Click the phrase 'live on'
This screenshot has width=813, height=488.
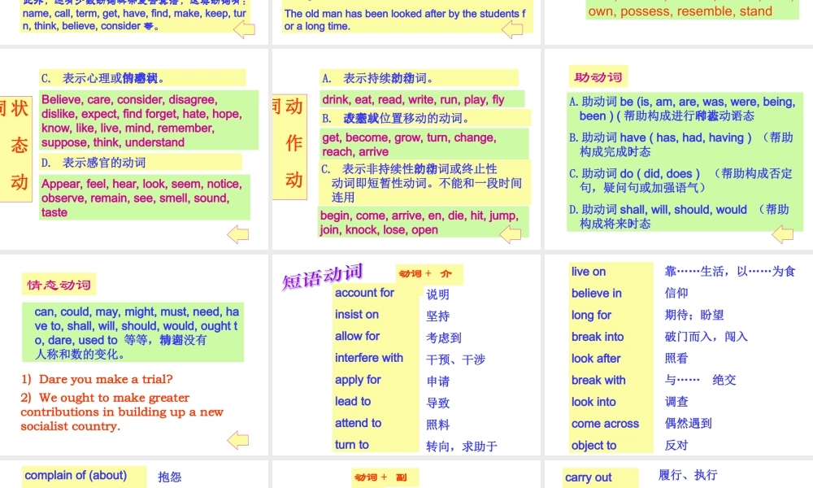(589, 272)
